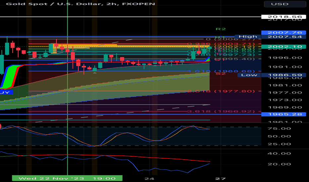Click the Gold Spot / U.S. Dollar chart title
Screen dimensions: 309x182
pyautogui.click(x=81, y=4)
